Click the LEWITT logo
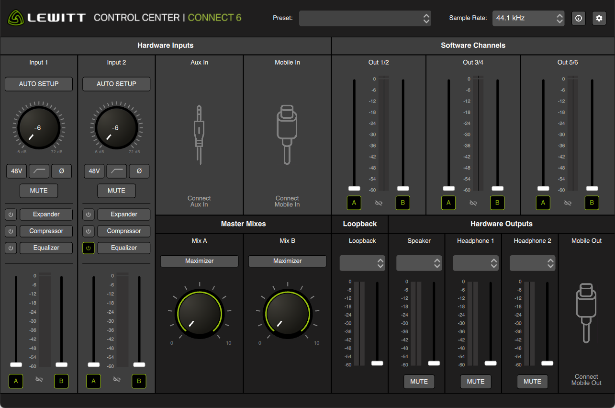Image resolution: width=615 pixels, height=408 pixels. [46, 18]
